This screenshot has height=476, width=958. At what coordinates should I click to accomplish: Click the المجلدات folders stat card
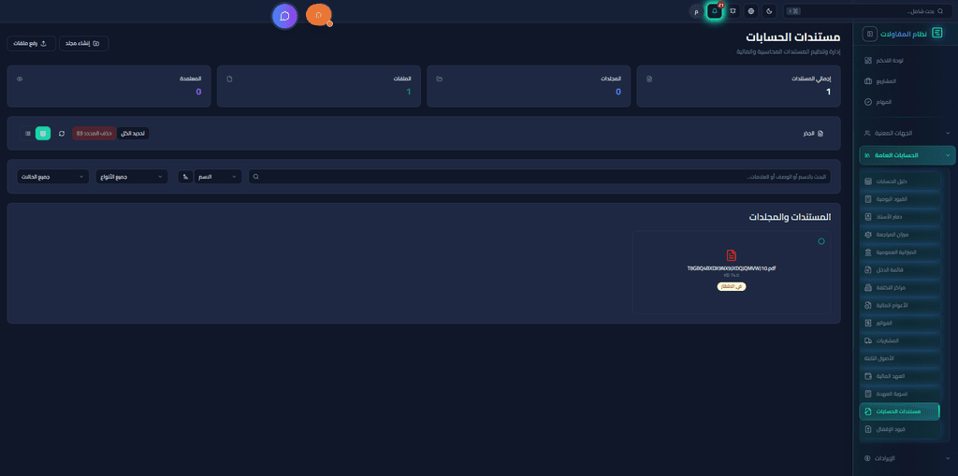coord(529,86)
